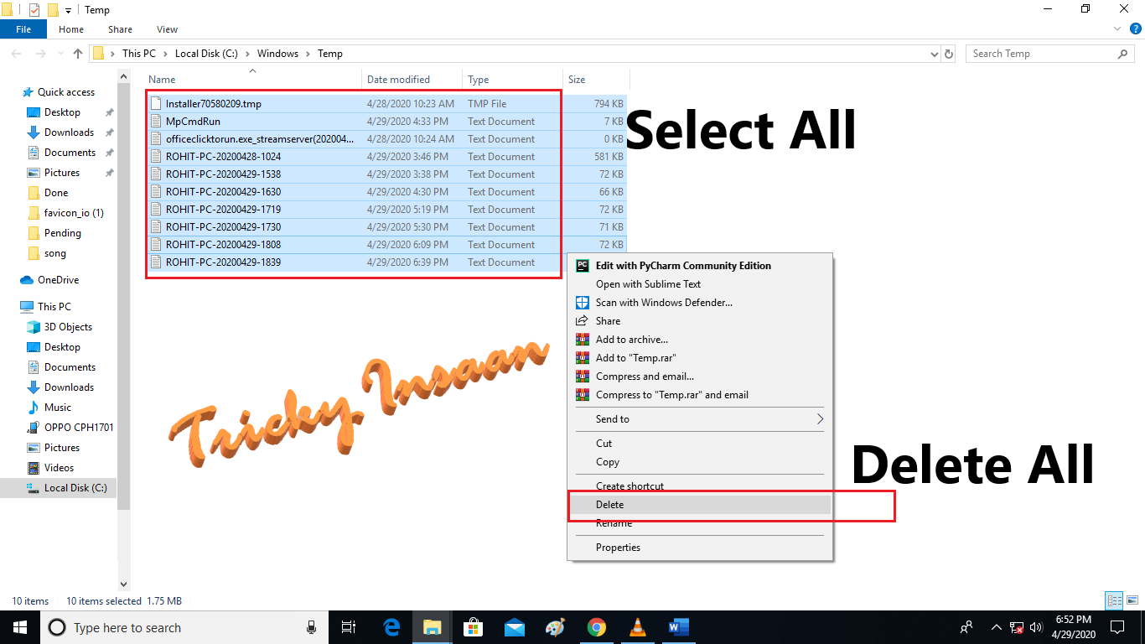
Task: Expand the address bar dropdown arrow
Action: pyautogui.click(x=934, y=53)
